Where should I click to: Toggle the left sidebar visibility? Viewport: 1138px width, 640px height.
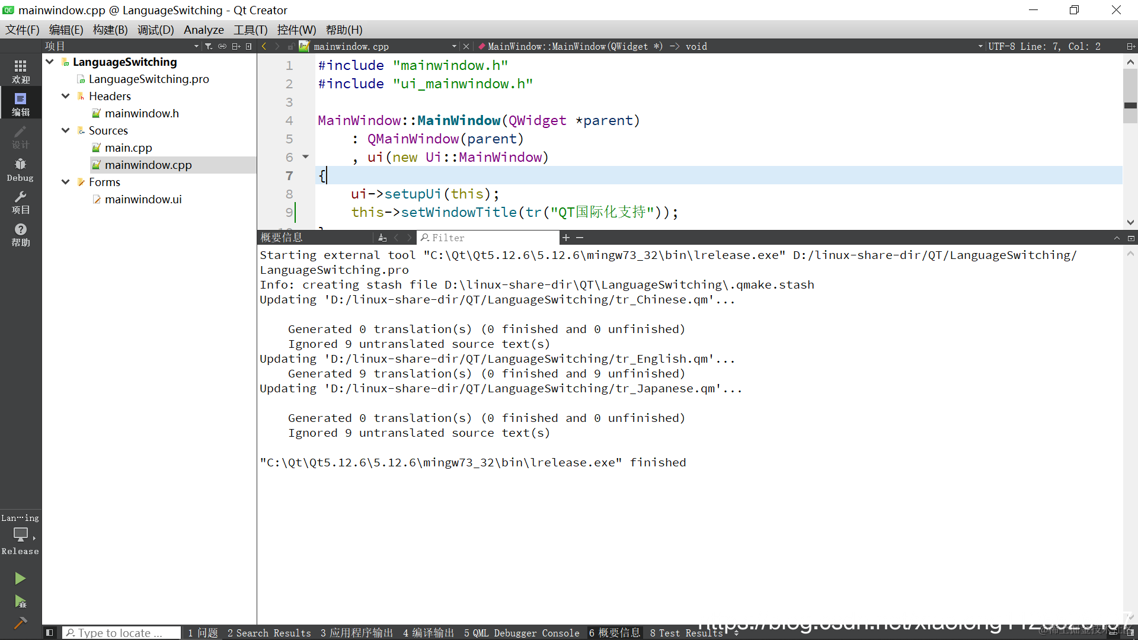[50, 633]
